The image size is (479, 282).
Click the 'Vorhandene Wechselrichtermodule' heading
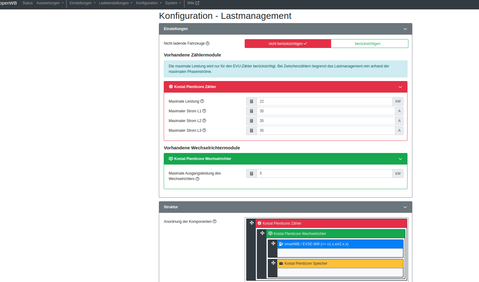[202, 148]
